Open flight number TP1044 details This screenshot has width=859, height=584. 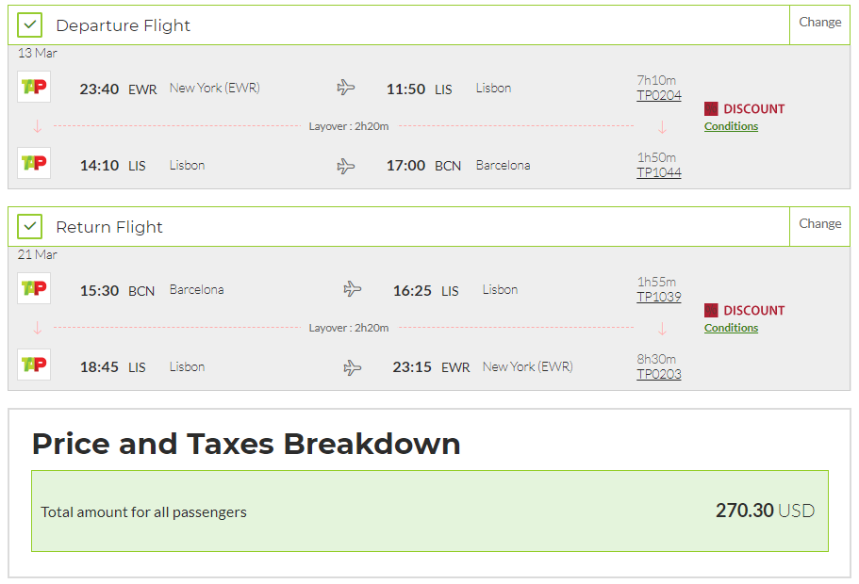click(x=658, y=172)
